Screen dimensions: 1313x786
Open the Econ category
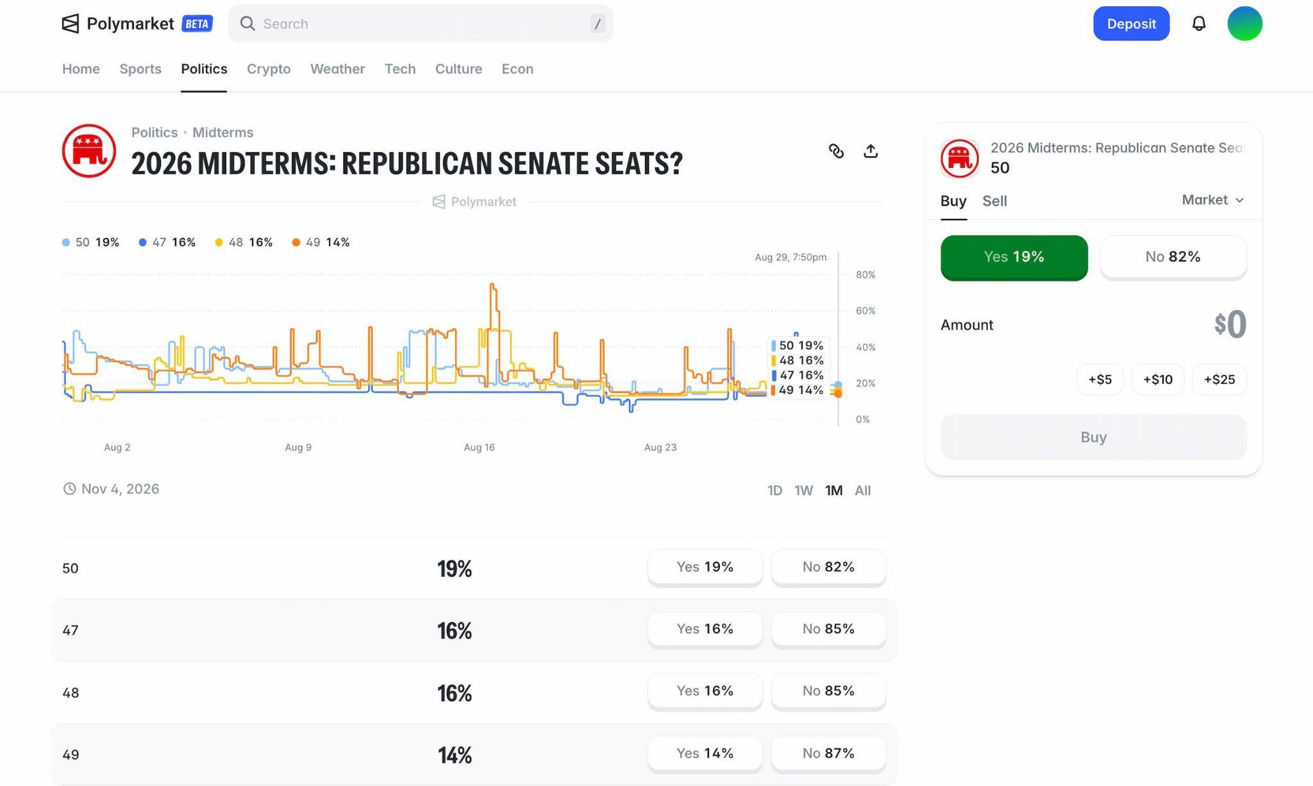pyautogui.click(x=517, y=69)
